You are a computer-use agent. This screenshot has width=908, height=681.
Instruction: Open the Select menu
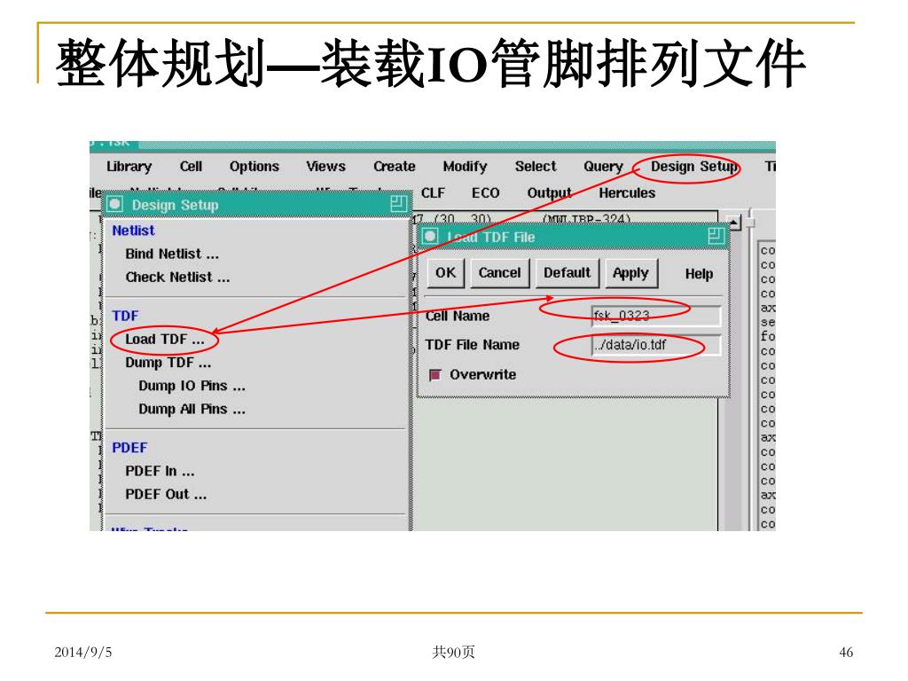point(536,167)
